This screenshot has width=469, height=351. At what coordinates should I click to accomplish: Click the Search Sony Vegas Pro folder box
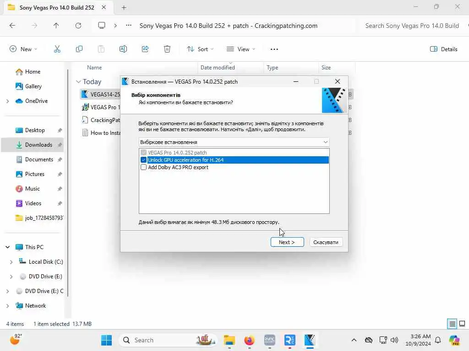point(412,26)
